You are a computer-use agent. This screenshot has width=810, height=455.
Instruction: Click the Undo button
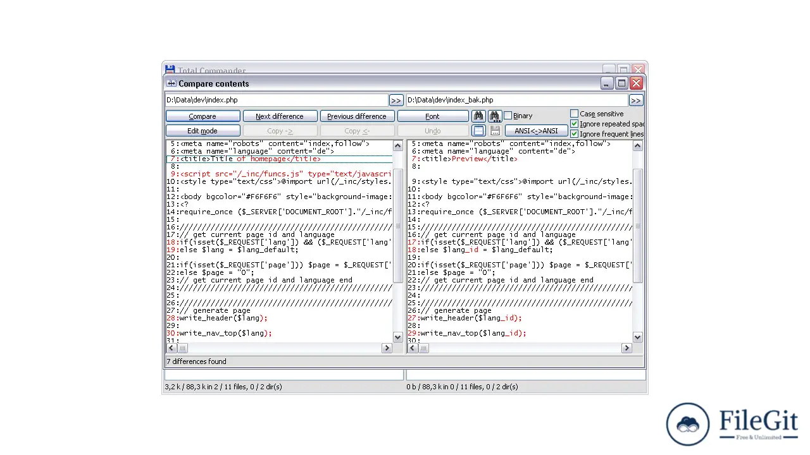433,131
